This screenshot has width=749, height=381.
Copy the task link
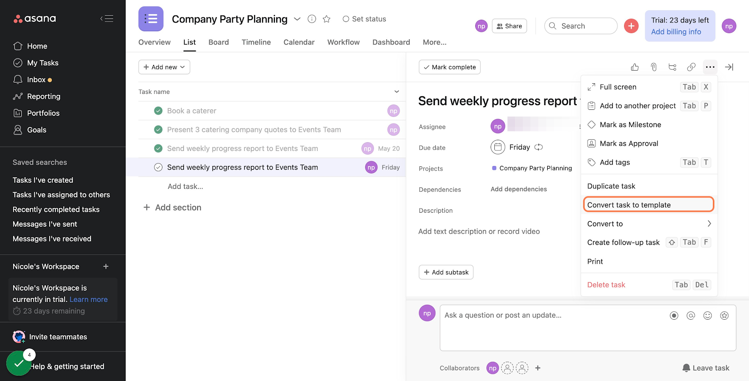[x=691, y=67]
